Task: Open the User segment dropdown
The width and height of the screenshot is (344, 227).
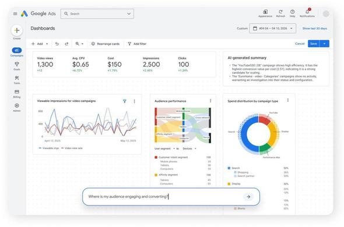Action: (165, 148)
